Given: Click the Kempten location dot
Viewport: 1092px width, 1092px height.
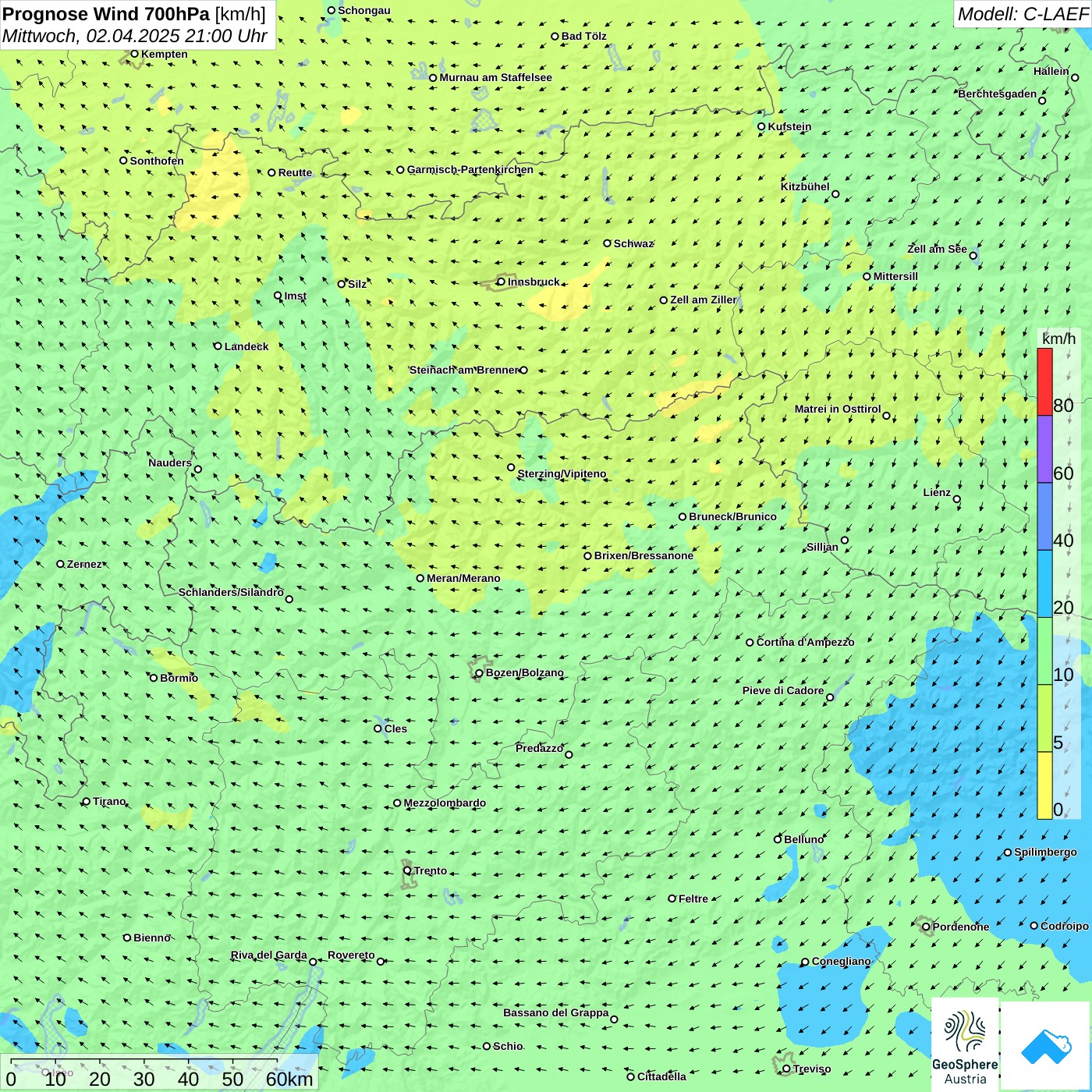Looking at the screenshot, I should [134, 54].
